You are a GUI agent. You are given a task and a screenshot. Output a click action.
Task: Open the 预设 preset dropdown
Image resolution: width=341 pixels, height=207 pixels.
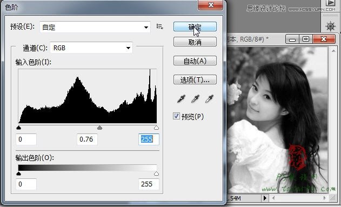[95, 27]
